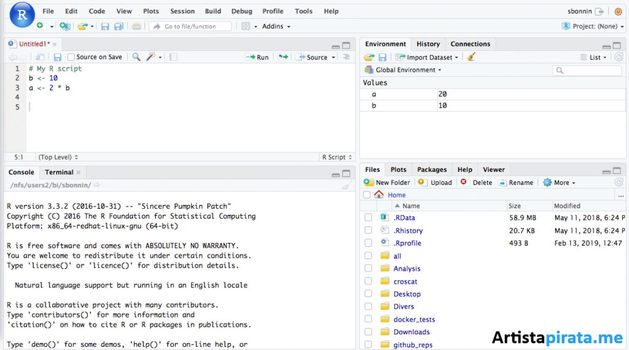Click the compile report notebook icon
Image resolution: width=629 pixels, height=350 pixels.
pyautogui.click(x=173, y=57)
